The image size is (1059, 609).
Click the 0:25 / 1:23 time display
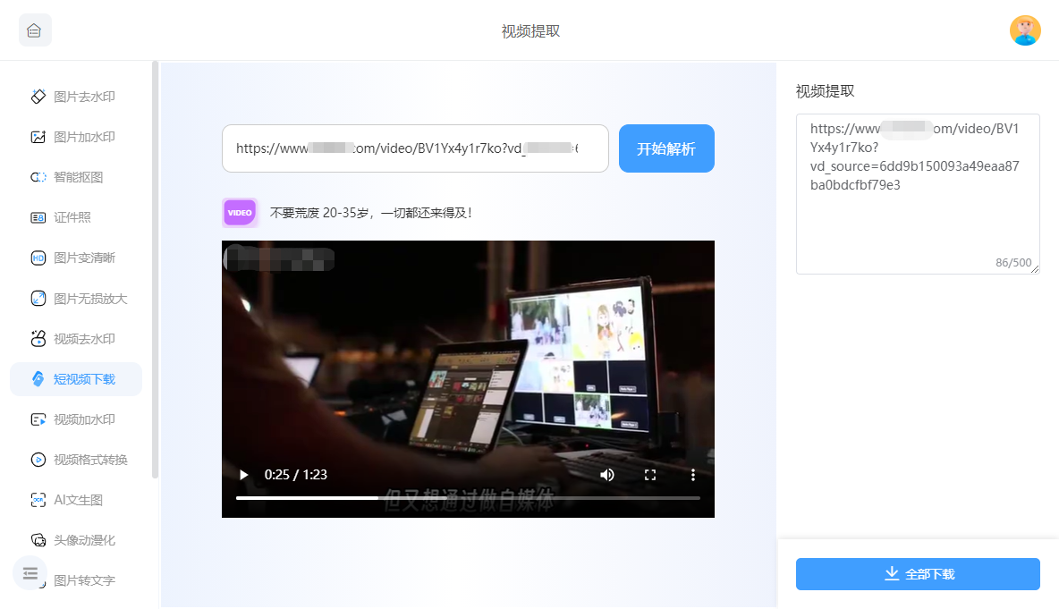click(296, 475)
